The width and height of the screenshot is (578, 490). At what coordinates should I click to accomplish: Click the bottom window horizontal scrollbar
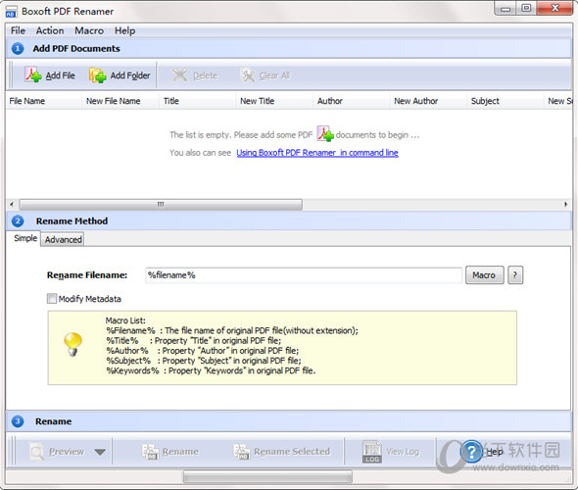(x=267, y=477)
